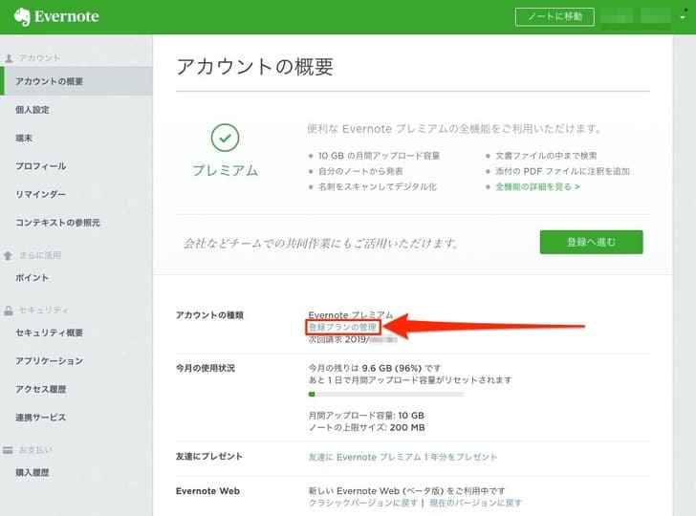Click the アカウントの概要 page heading

click(254, 67)
